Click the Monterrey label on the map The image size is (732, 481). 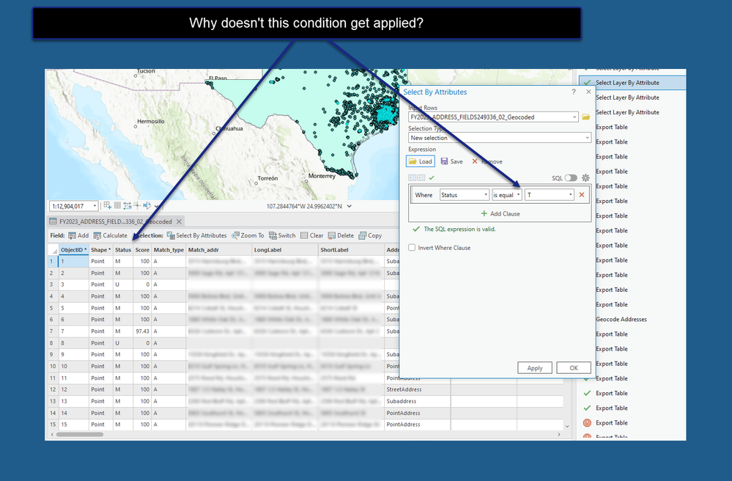(322, 176)
